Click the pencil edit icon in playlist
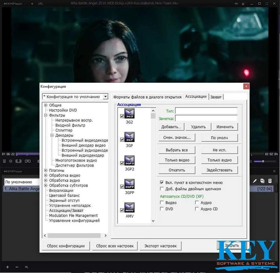Screen dimensions: 280x273 pos(255,181)
